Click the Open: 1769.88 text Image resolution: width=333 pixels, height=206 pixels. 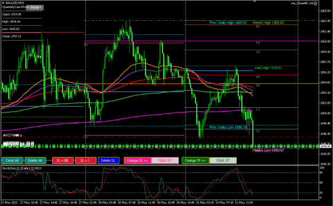click(12, 14)
